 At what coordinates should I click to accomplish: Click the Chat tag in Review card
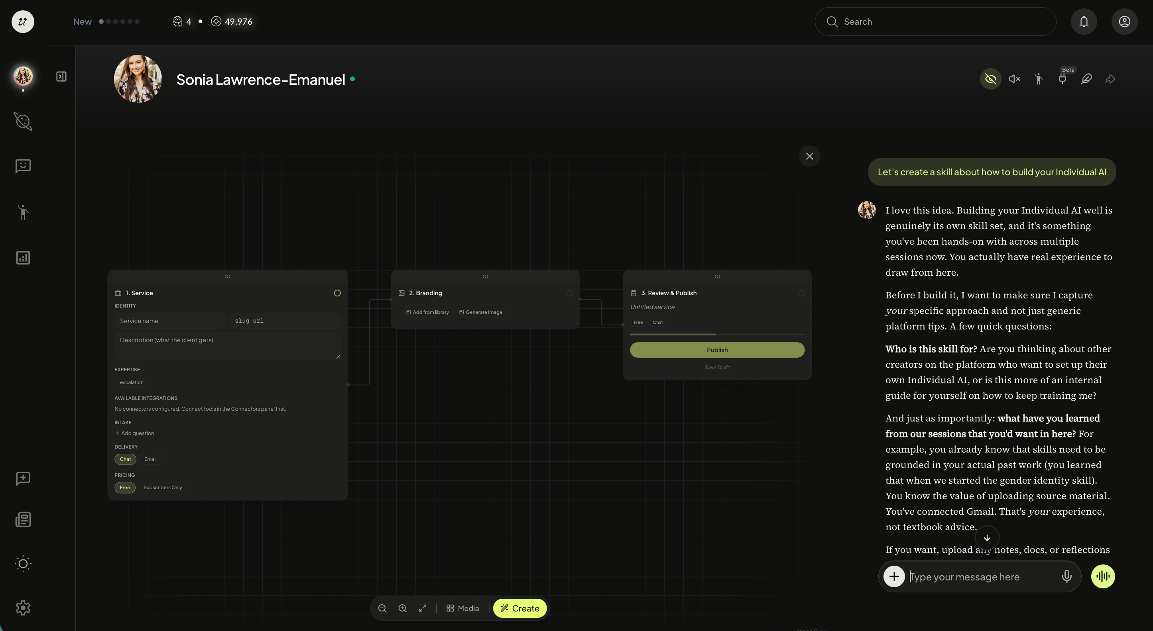657,322
